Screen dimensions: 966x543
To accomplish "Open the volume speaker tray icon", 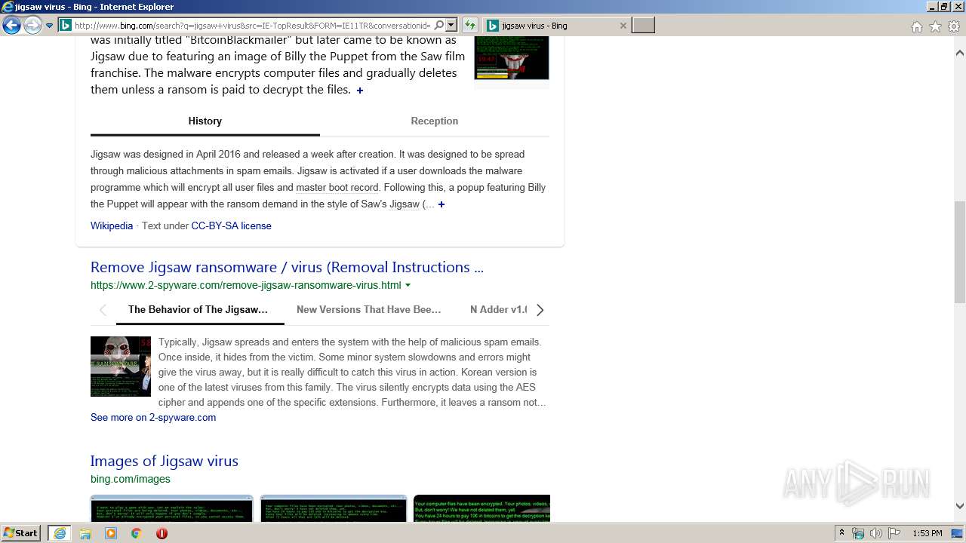I will pos(876,533).
